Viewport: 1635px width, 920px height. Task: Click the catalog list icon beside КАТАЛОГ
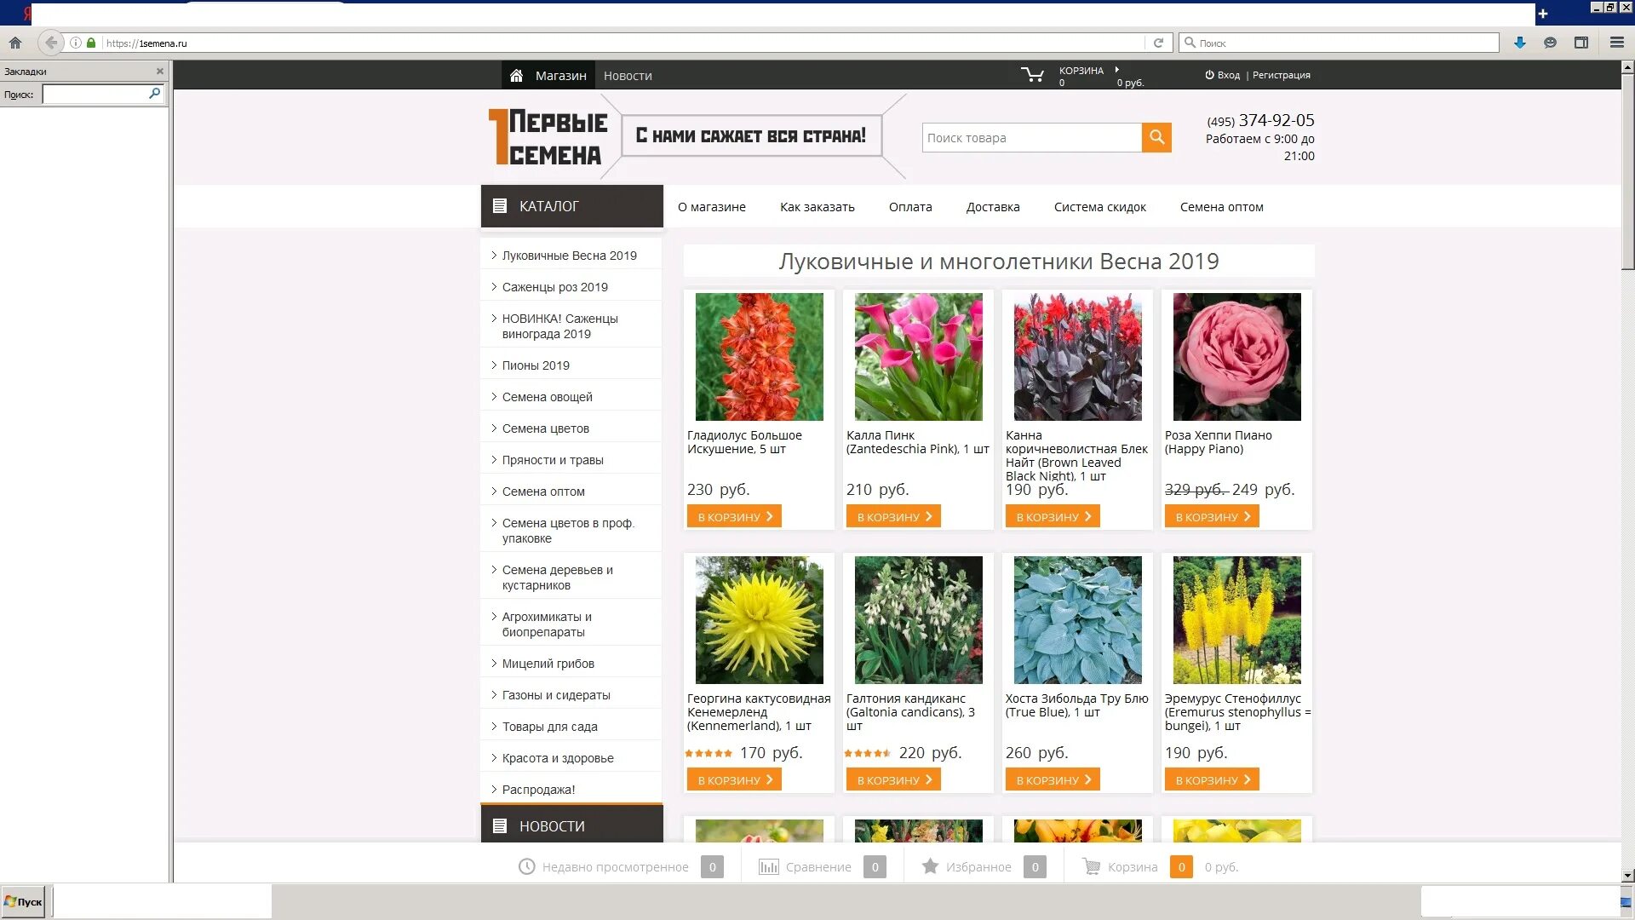pyautogui.click(x=500, y=206)
